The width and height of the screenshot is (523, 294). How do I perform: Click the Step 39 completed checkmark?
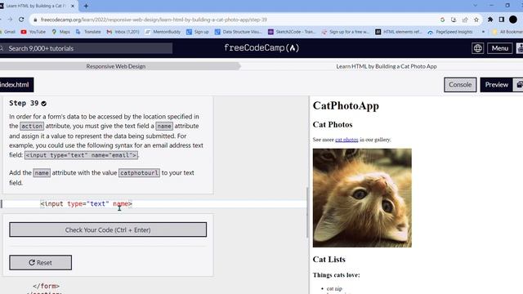(x=43, y=104)
